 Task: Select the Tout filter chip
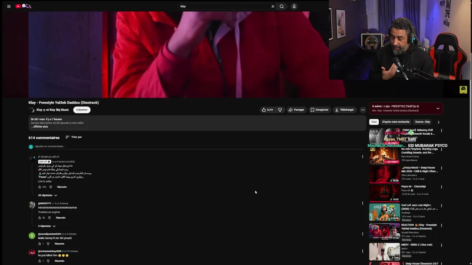[x=374, y=122]
